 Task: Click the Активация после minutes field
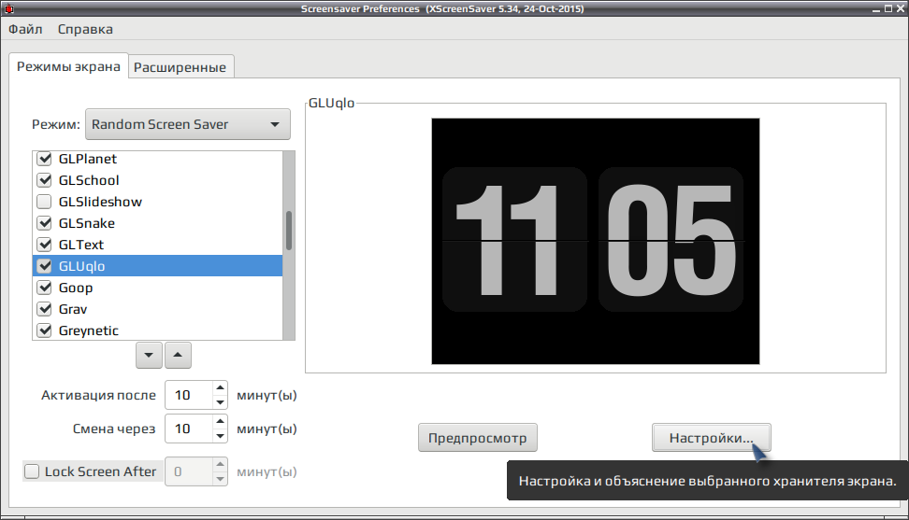click(x=189, y=395)
